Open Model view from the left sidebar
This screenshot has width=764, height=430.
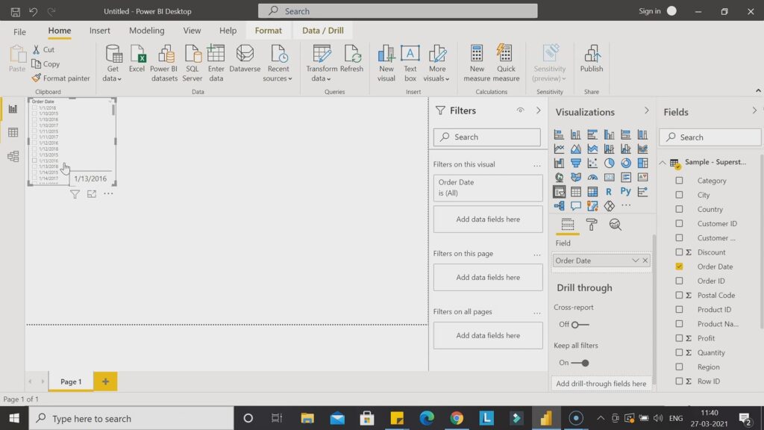point(13,157)
